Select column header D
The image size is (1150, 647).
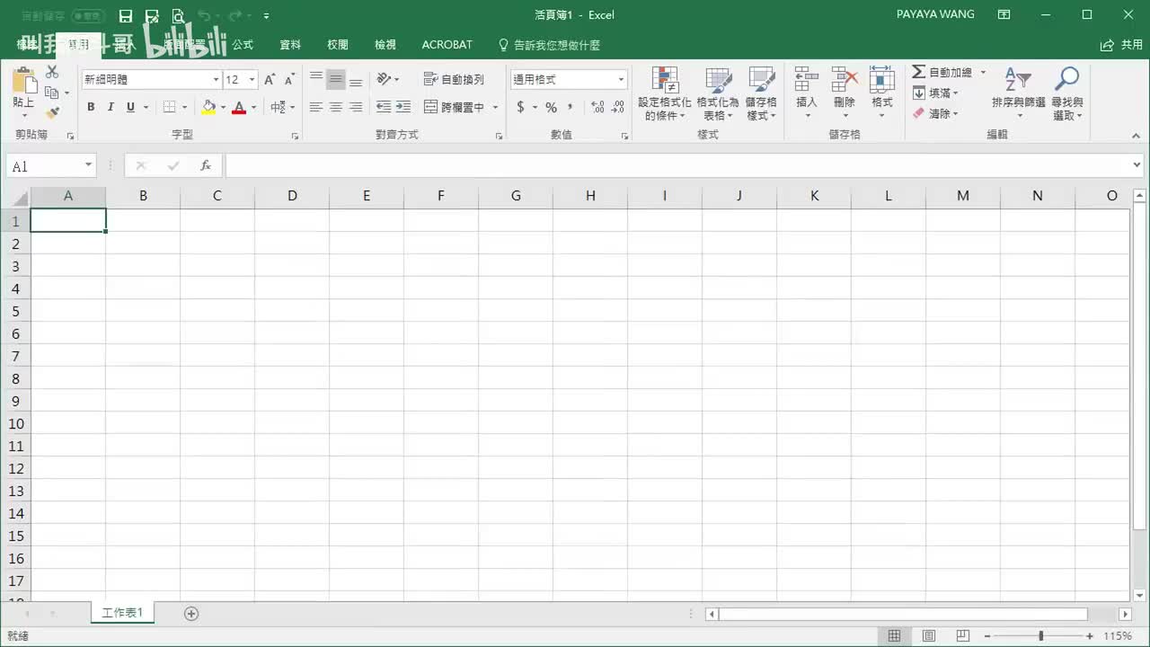coord(292,196)
